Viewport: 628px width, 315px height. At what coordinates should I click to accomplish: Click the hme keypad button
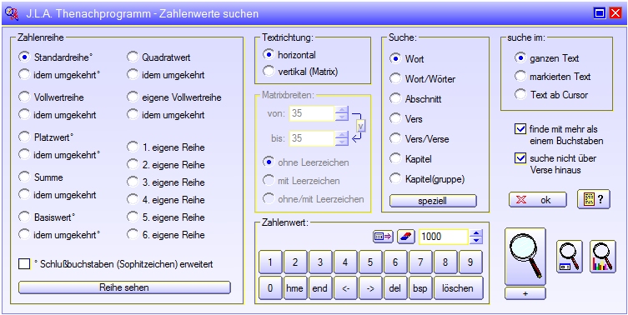294,287
